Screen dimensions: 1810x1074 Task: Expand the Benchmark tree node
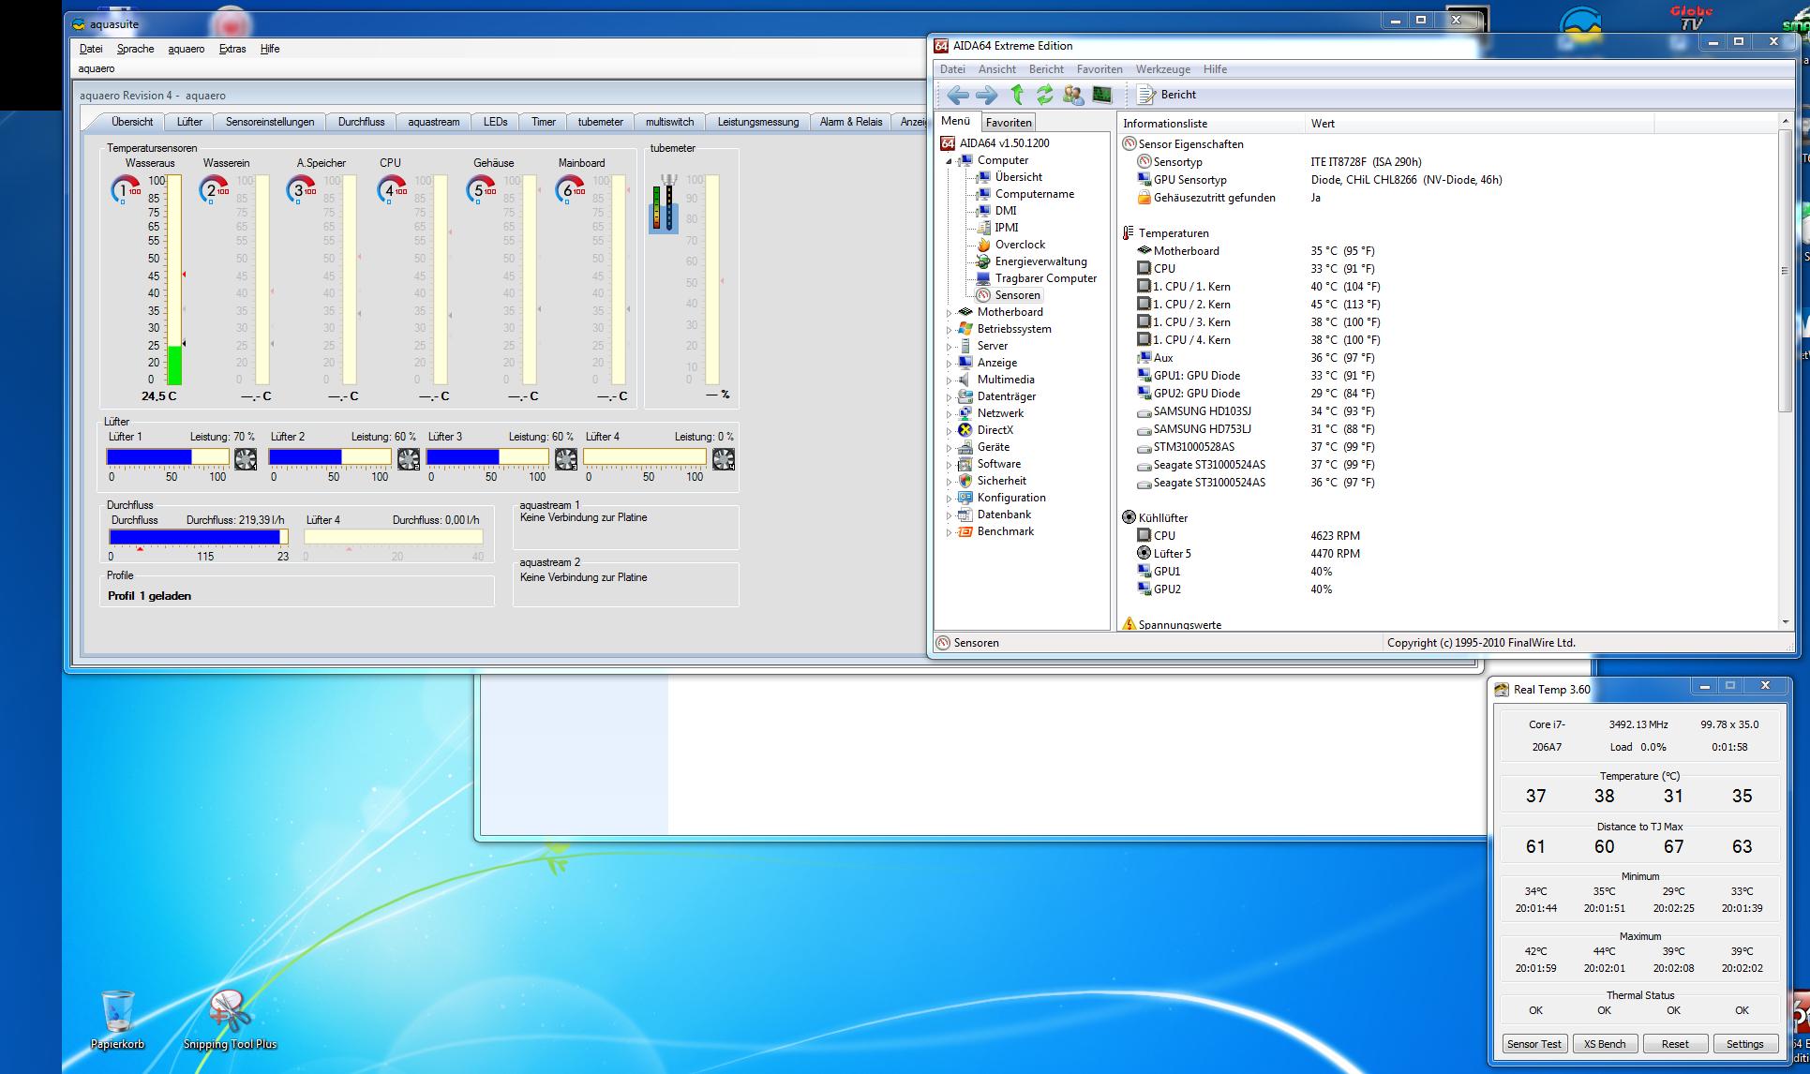click(x=949, y=532)
